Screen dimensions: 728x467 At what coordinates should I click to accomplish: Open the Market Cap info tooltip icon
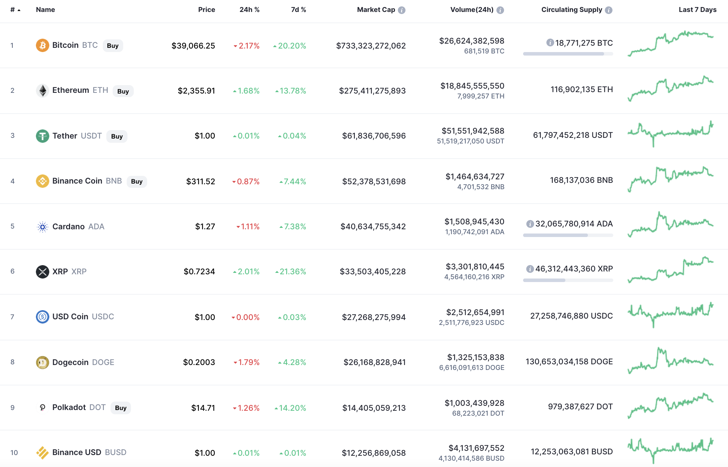click(402, 10)
